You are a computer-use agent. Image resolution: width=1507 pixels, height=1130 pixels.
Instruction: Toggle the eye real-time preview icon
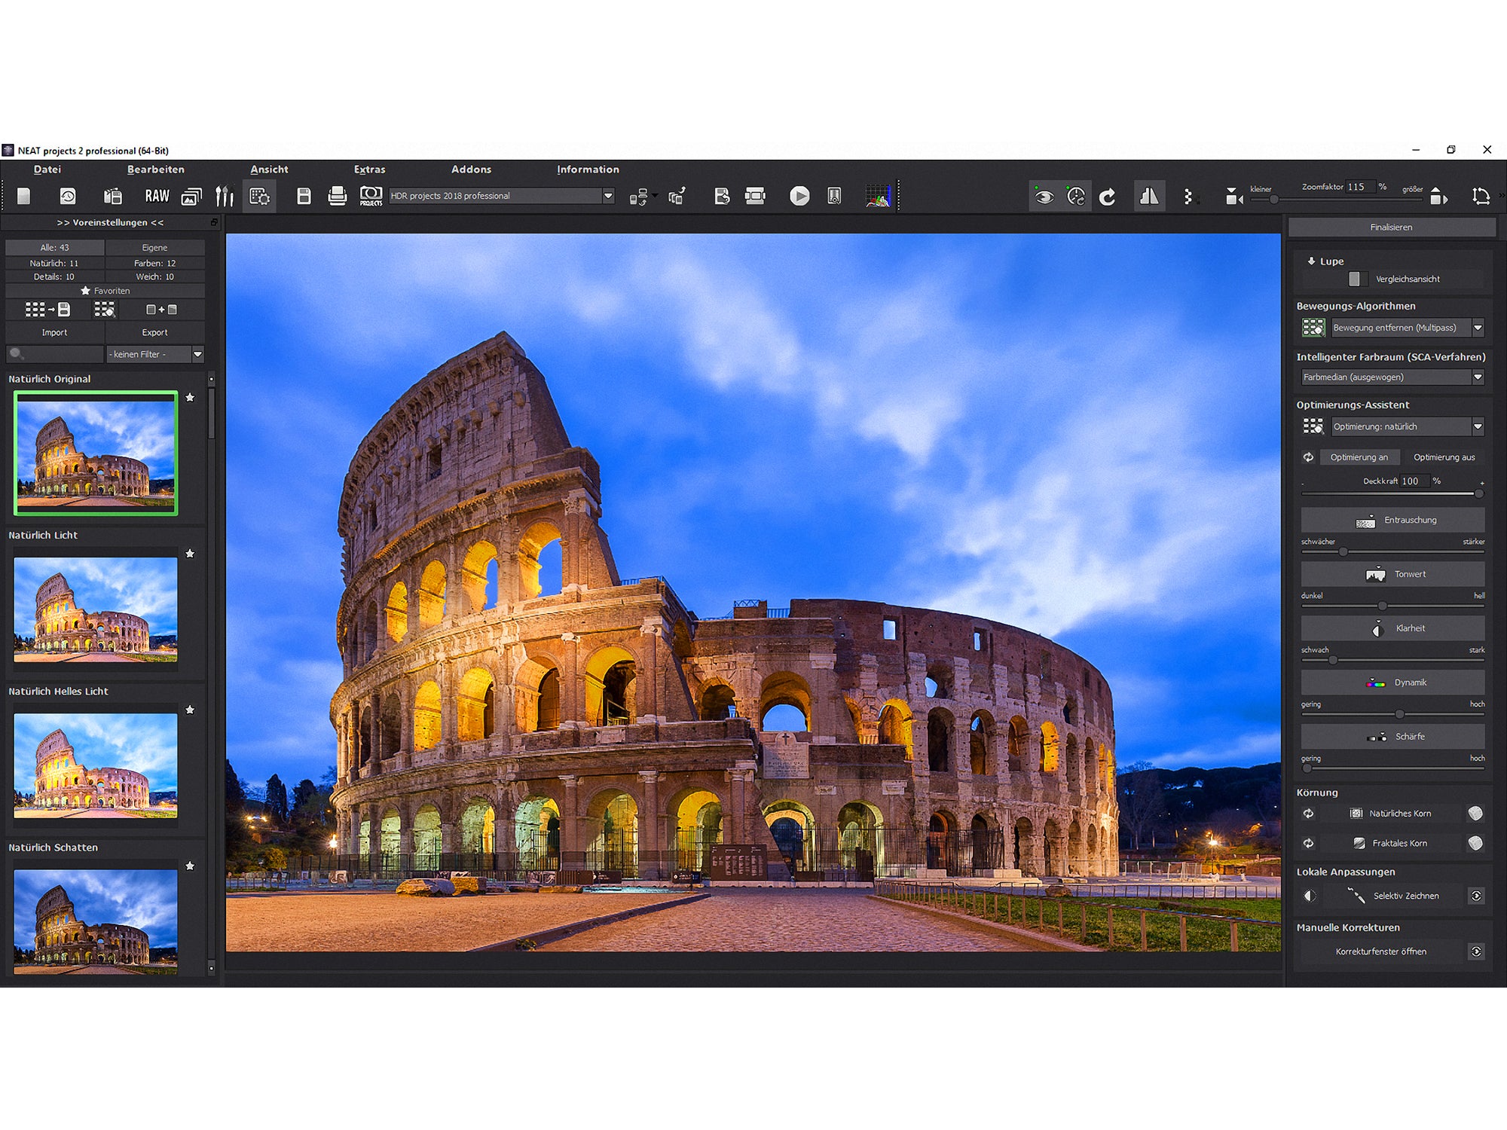click(1044, 197)
